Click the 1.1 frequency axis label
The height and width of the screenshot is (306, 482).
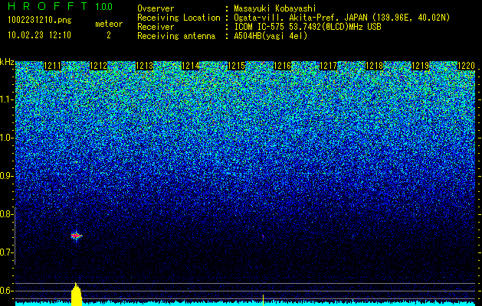pyautogui.click(x=5, y=99)
